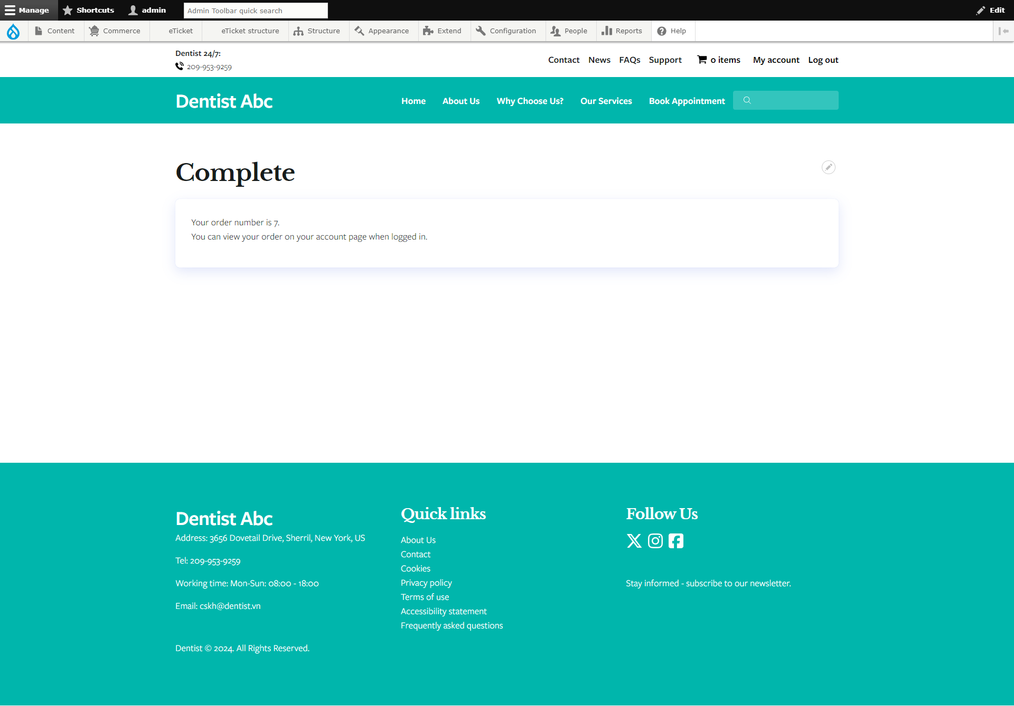Image resolution: width=1014 pixels, height=706 pixels.
Task: Open Our Services in main menu
Action: (606, 101)
